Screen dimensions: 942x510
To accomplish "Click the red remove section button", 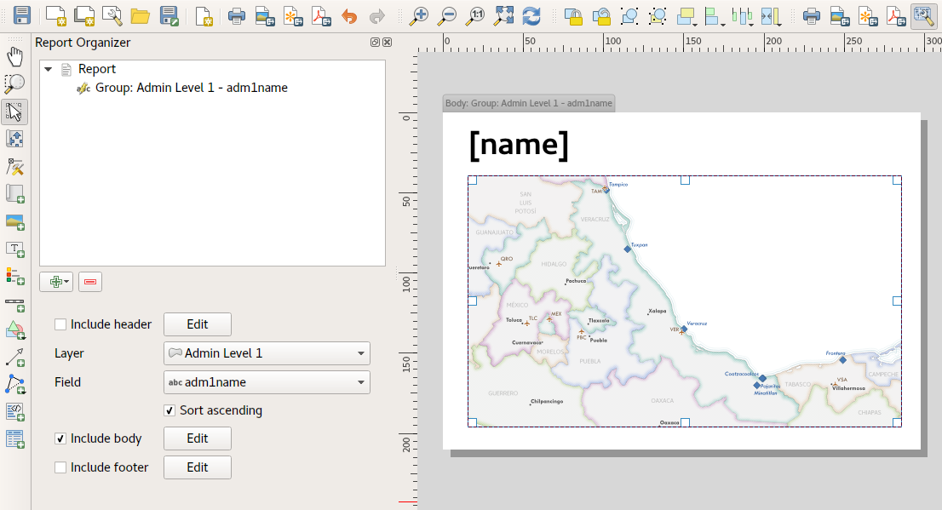I will point(90,282).
